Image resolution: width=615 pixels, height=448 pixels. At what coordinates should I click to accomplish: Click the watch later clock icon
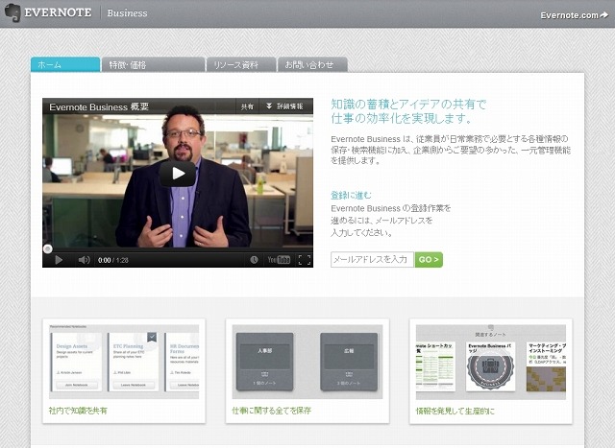(x=254, y=260)
